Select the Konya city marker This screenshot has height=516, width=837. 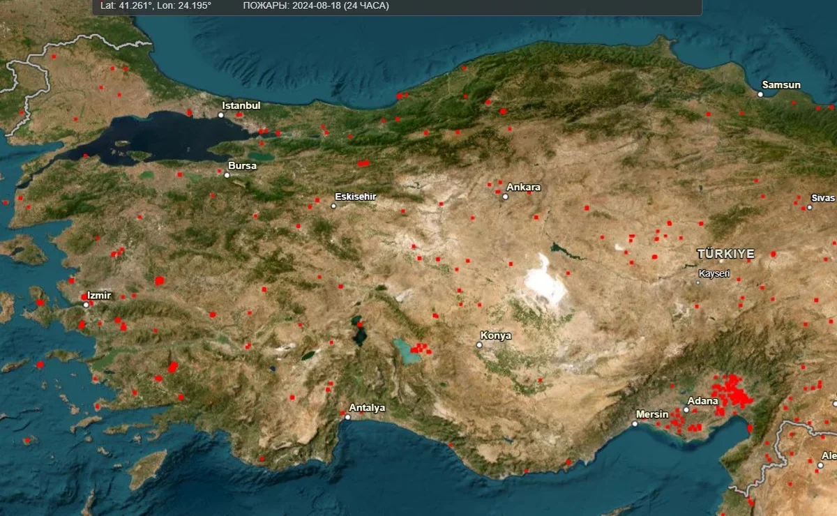point(480,344)
